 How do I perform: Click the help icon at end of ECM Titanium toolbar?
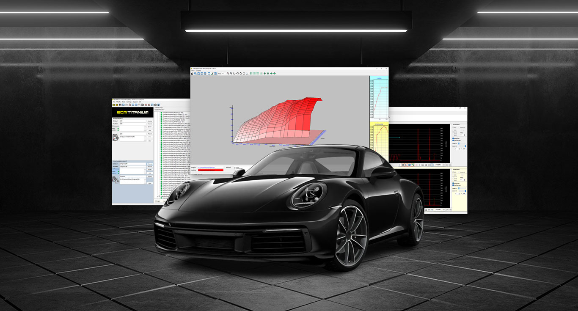(159, 105)
